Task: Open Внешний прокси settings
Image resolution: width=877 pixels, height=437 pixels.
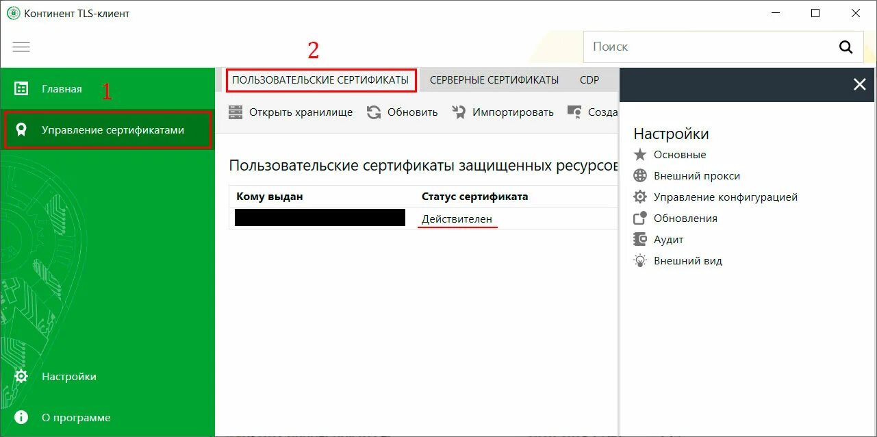Action: tap(697, 176)
